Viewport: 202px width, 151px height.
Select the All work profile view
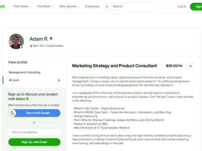pyautogui.click(x=35, y=80)
